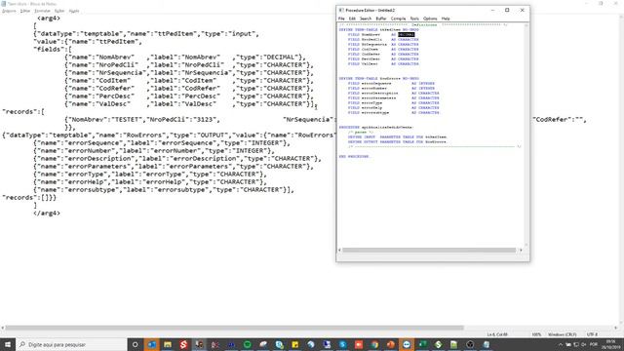
Task: Open the Arquivo menu in Notepad
Action: [x=9, y=11]
